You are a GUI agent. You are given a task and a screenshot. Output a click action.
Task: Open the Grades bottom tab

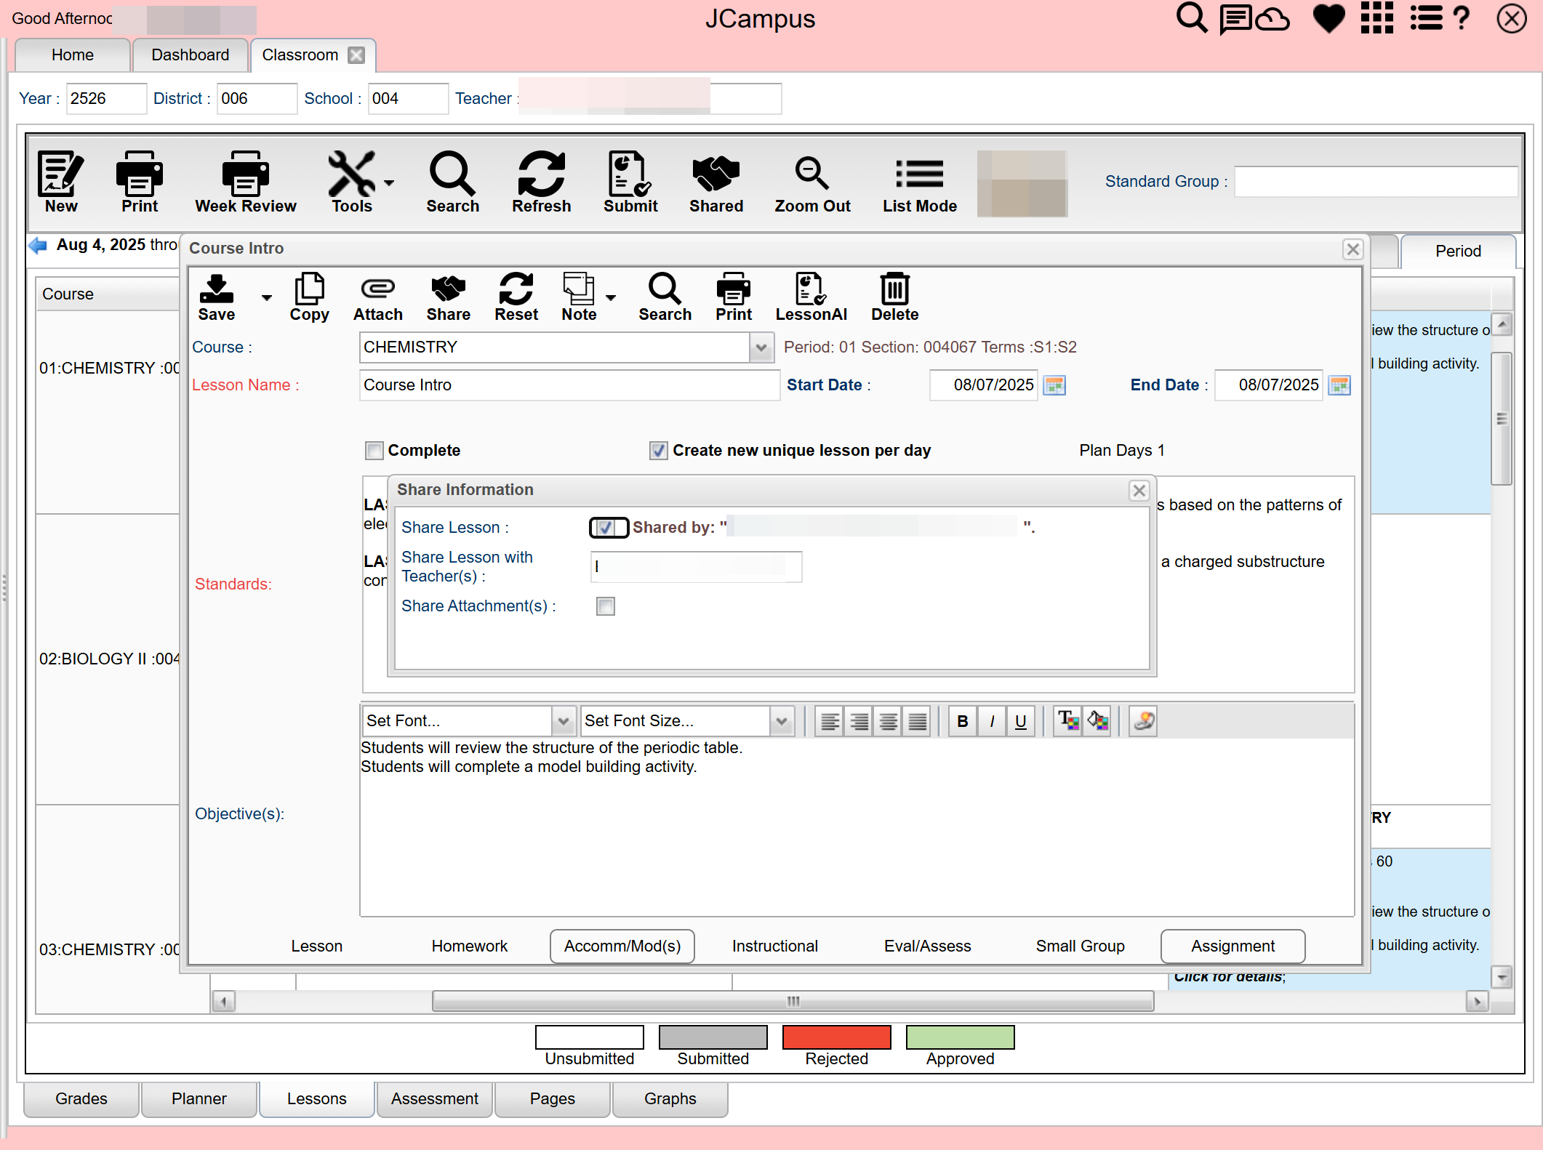tap(81, 1098)
